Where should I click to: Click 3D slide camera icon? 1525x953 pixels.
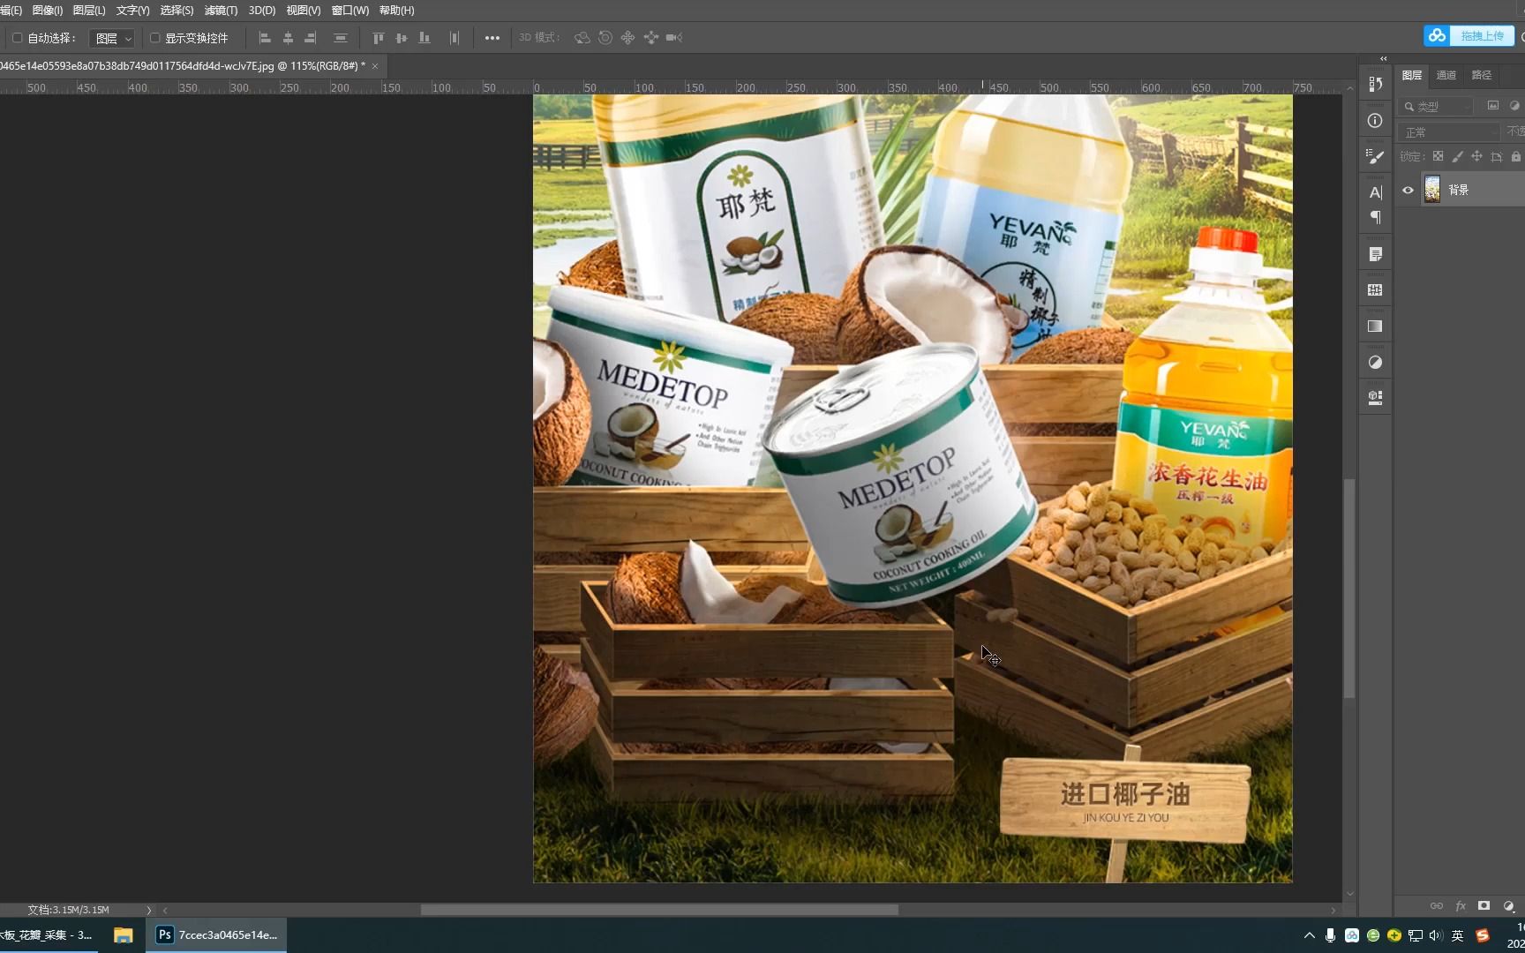(x=651, y=38)
